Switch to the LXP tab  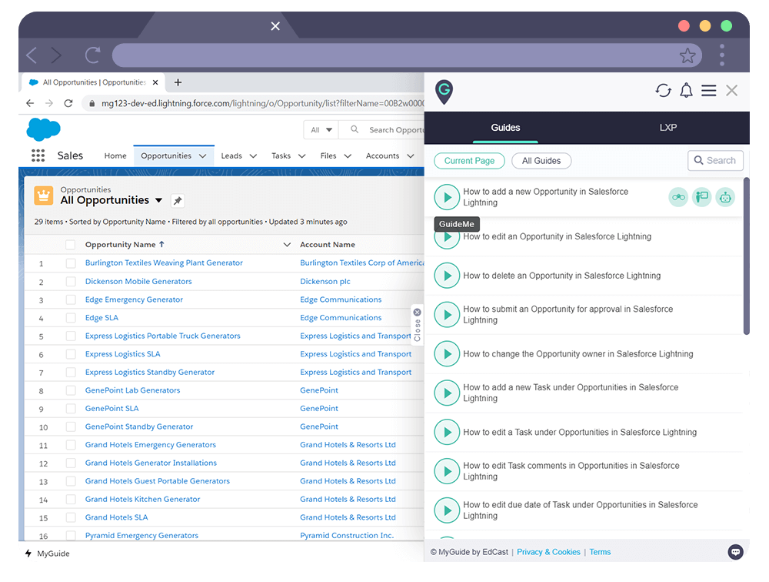[x=667, y=128]
